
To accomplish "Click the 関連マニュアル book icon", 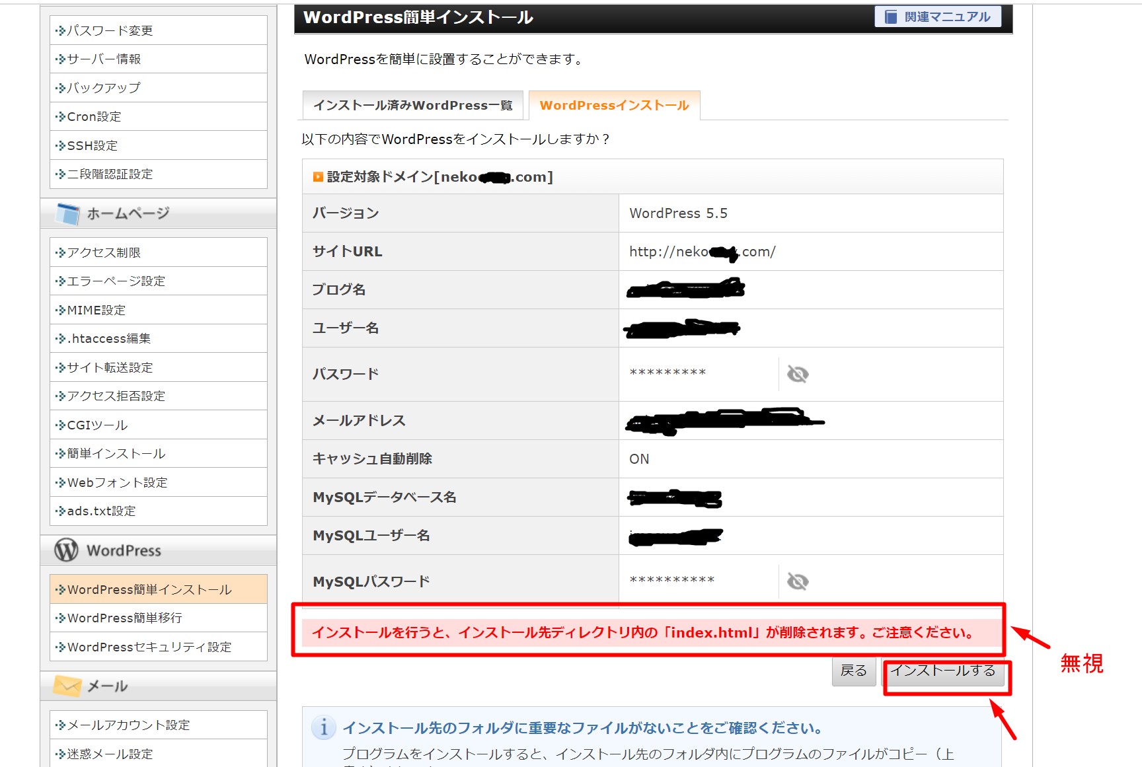I will tap(891, 17).
